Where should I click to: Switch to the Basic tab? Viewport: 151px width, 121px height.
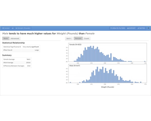[6, 38]
